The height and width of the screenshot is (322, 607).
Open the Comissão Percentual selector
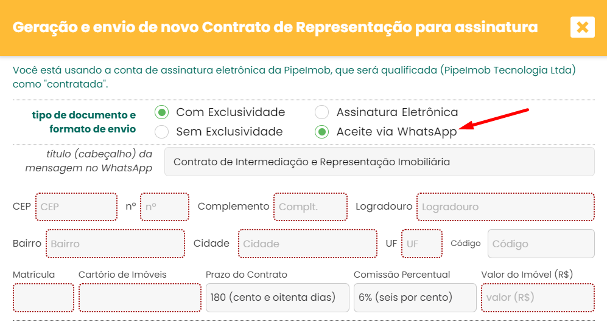pos(415,298)
